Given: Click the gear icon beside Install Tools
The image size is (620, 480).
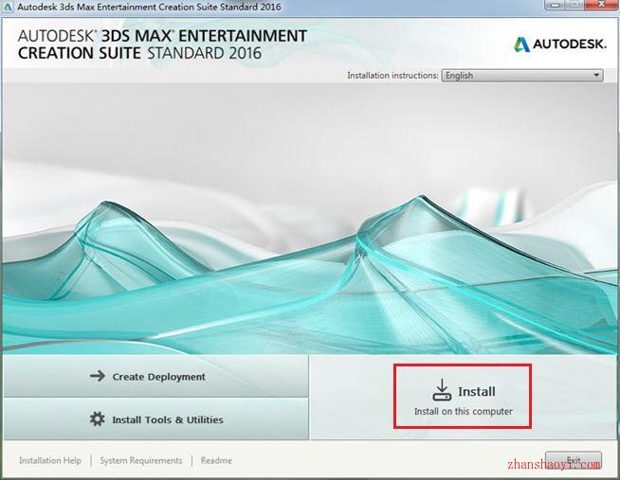Looking at the screenshot, I should point(98,418).
